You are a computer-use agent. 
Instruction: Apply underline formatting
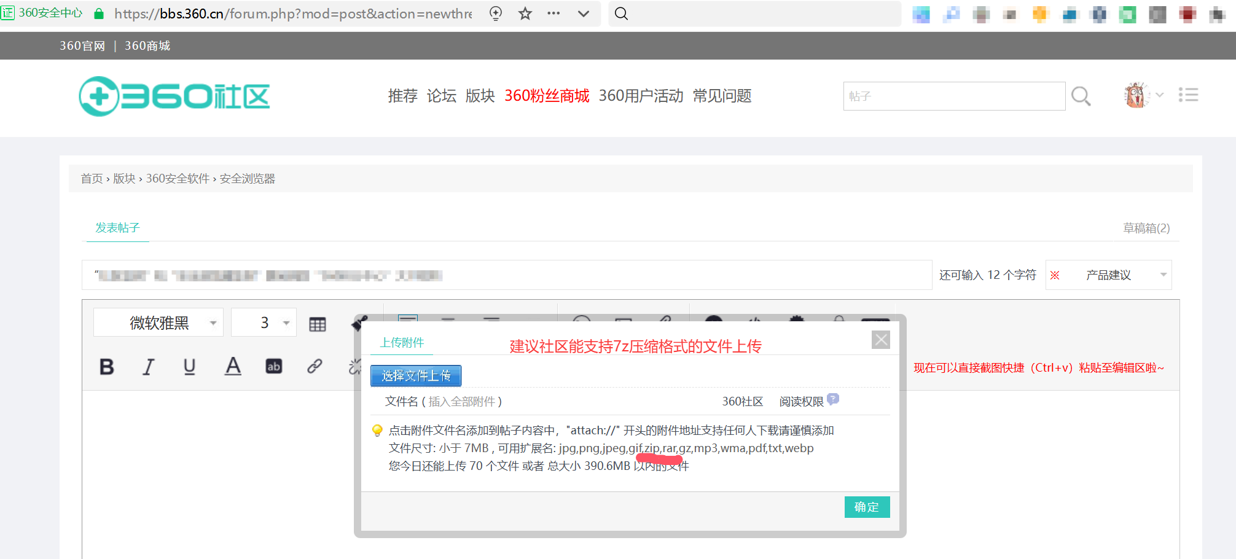190,367
